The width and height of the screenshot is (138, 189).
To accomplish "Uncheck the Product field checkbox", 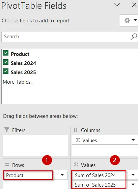I will point(6,53).
